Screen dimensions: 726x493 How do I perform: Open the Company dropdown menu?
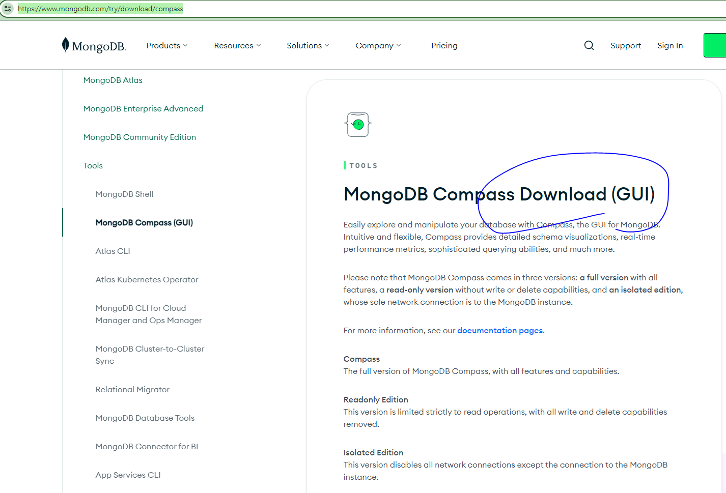(x=378, y=45)
